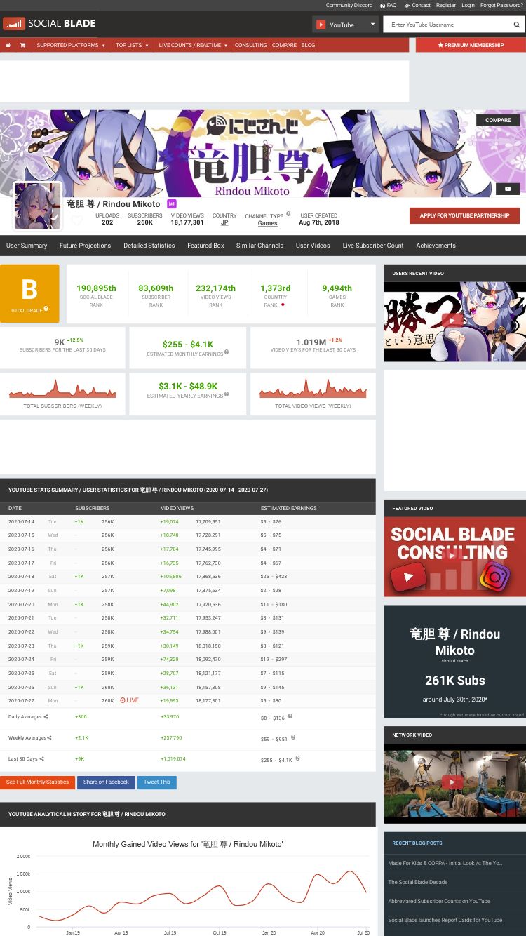Switch to User Summary tab
The width and height of the screenshot is (526, 936).
pyautogui.click(x=27, y=246)
